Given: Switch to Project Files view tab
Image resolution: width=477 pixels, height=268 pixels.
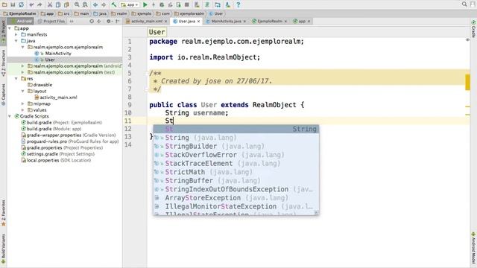Looking at the screenshot, I should tap(51, 21).
